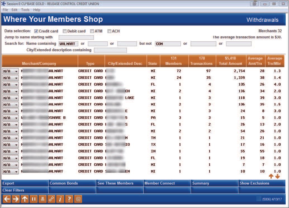Click the forward arrow toolbar icon
Image resolution: width=289 pixels, height=208 pixels.
[16, 199]
